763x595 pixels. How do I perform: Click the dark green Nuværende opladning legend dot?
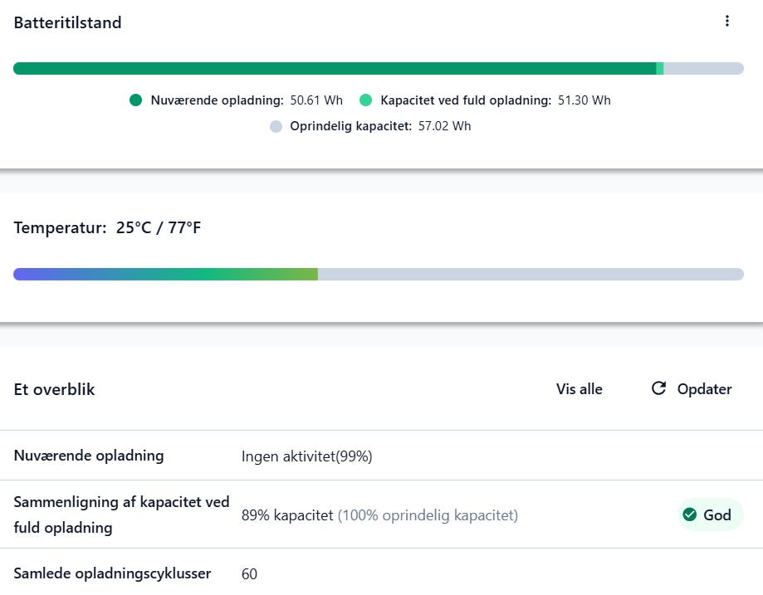coord(136,100)
